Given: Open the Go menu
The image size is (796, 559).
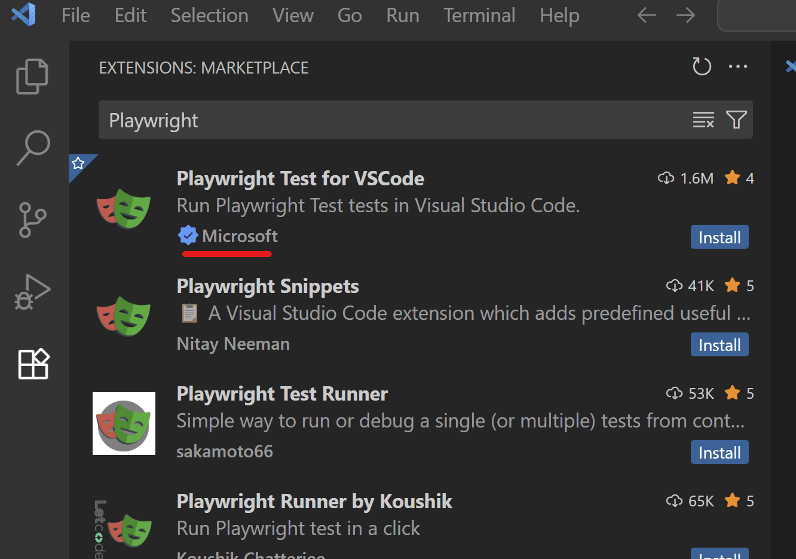Looking at the screenshot, I should coord(350,15).
